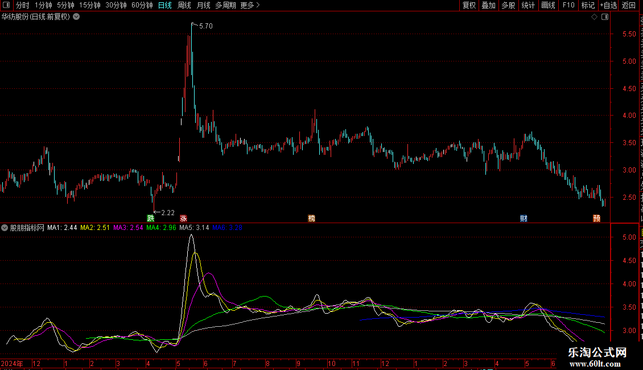Add stock via +自选 button

point(608,5)
